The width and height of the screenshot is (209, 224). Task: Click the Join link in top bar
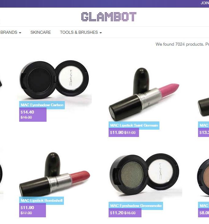[205, 3]
